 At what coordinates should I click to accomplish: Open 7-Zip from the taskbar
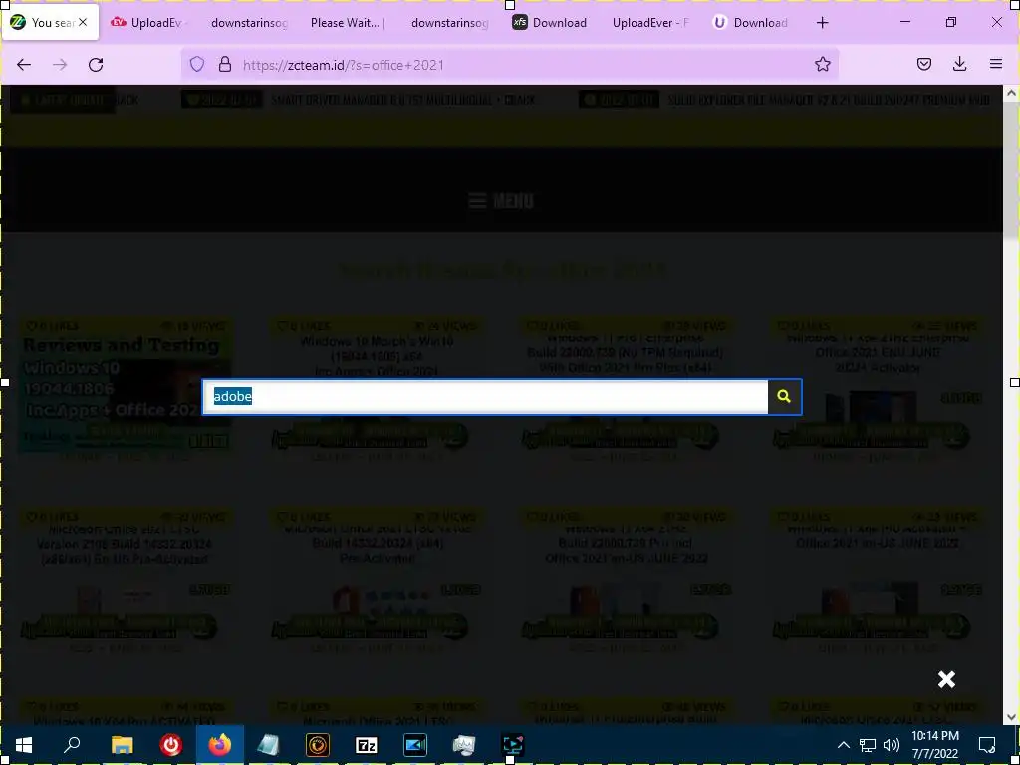(x=367, y=745)
